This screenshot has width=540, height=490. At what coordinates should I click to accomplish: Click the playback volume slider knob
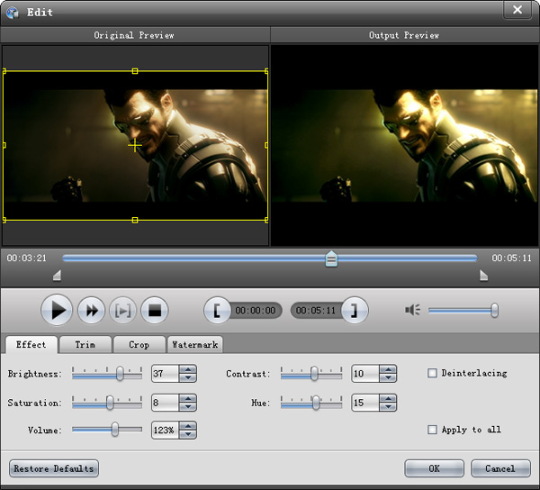[x=494, y=311]
